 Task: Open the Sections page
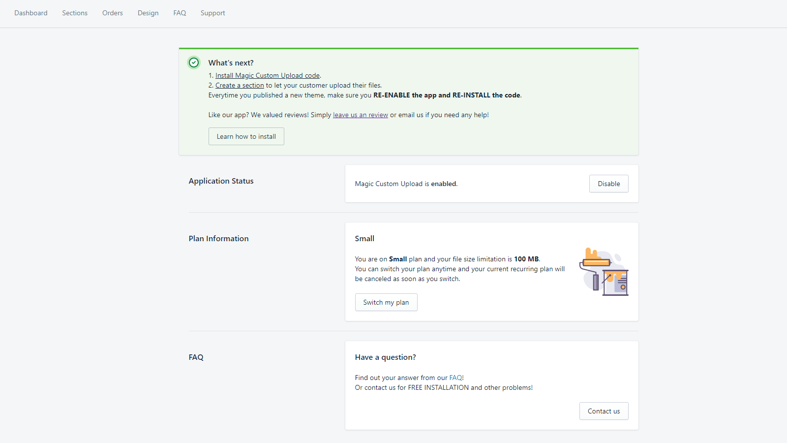74,13
